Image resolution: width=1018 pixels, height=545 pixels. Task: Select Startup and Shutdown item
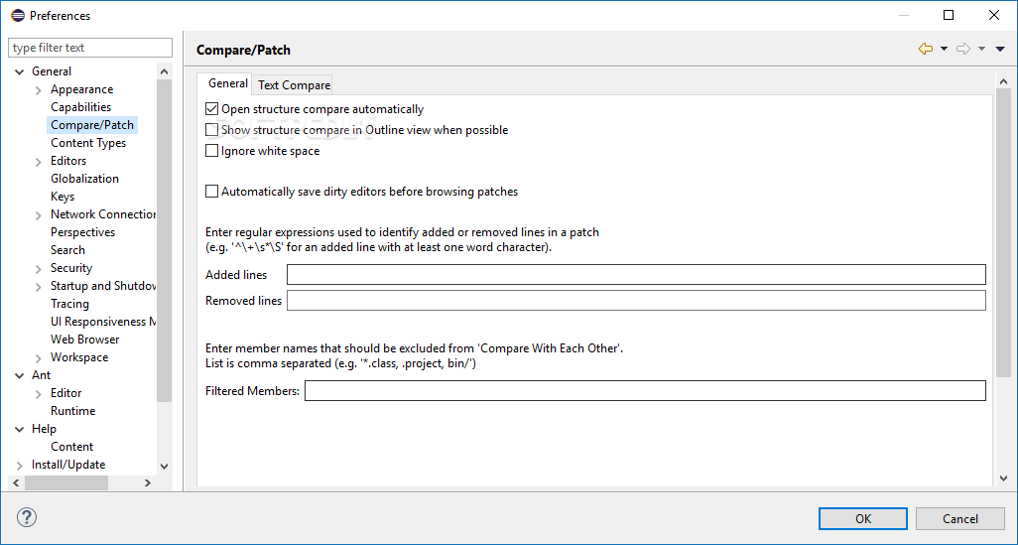click(x=102, y=286)
